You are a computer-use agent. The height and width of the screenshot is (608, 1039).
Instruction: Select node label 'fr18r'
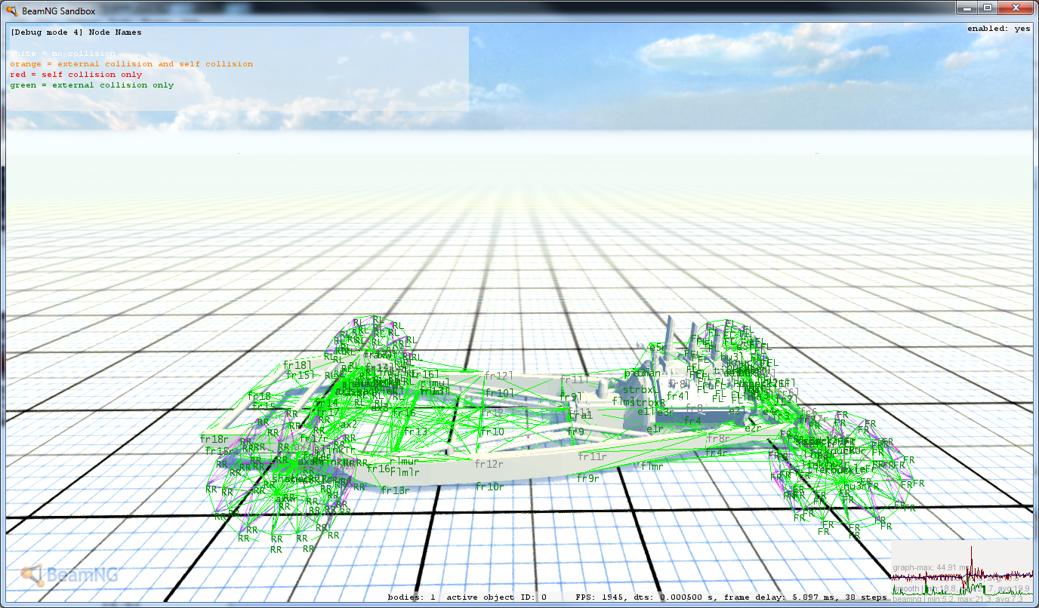(214, 439)
